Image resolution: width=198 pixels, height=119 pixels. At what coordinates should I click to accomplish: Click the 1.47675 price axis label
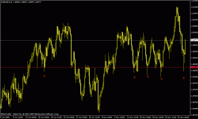pyautogui.click(x=195, y=83)
